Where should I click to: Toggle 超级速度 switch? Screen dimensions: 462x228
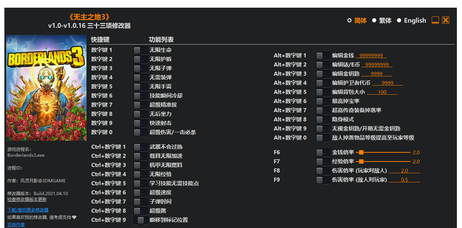[x=140, y=193]
